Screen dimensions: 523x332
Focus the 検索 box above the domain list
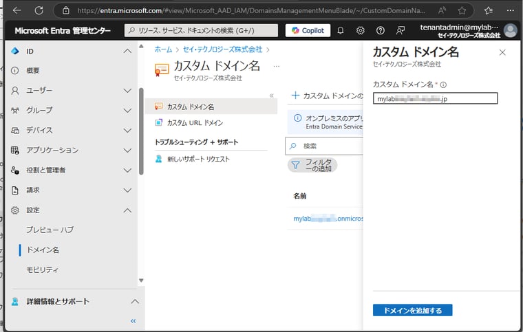coord(324,146)
